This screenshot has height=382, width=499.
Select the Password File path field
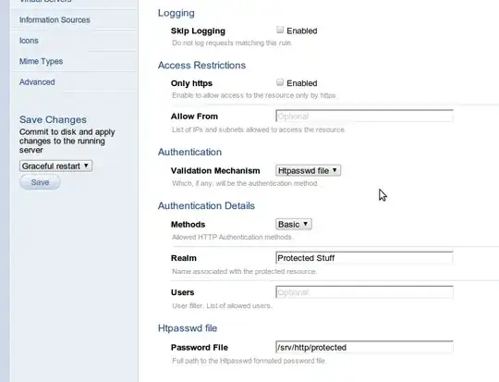(364, 347)
